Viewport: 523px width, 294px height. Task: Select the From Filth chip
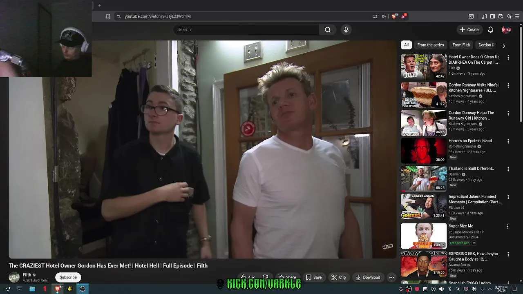461,45
